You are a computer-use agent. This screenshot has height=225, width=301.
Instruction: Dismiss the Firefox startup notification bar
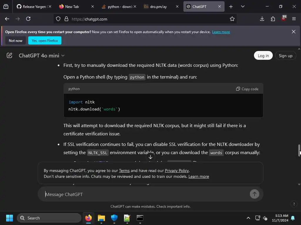(x=294, y=32)
